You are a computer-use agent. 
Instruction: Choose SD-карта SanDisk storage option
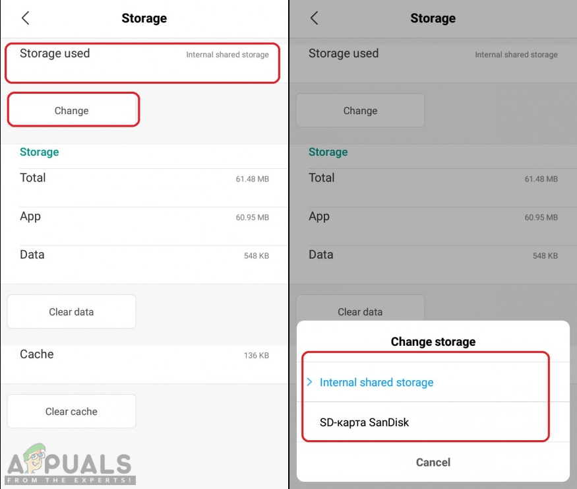tap(364, 422)
